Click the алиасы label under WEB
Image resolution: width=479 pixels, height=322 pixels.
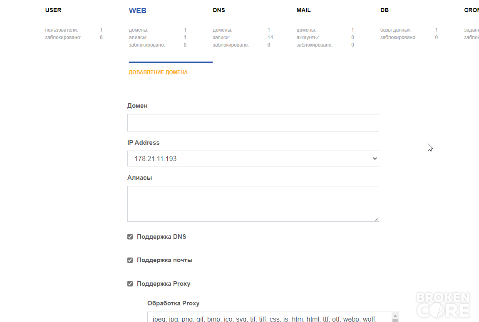click(138, 37)
